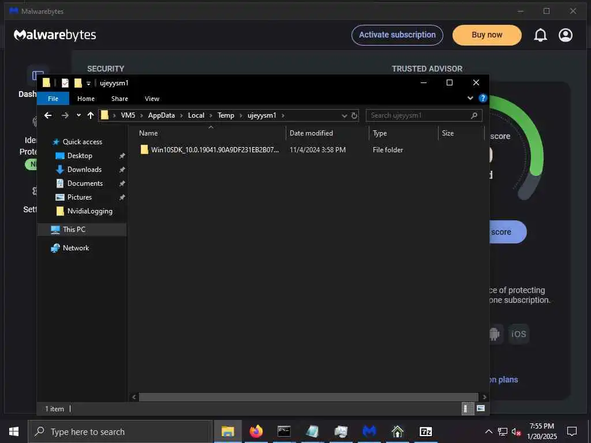This screenshot has height=443, width=591.
Task: Click VM5 in the address path
Action: point(128,115)
